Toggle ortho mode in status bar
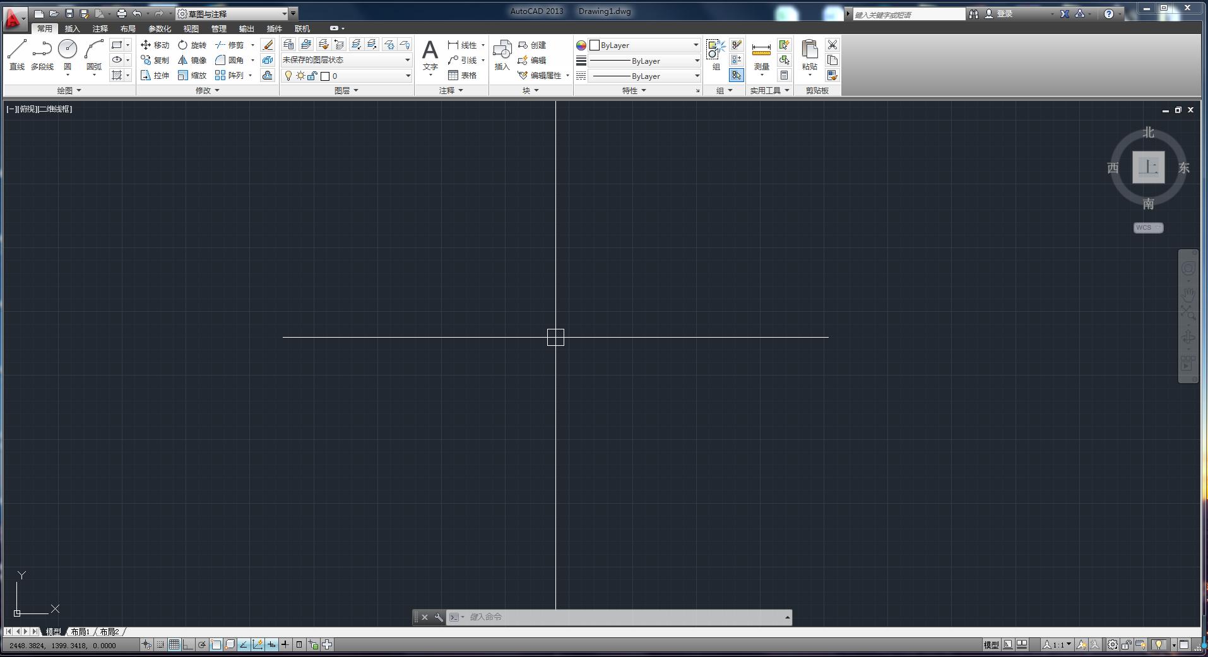 coord(188,644)
